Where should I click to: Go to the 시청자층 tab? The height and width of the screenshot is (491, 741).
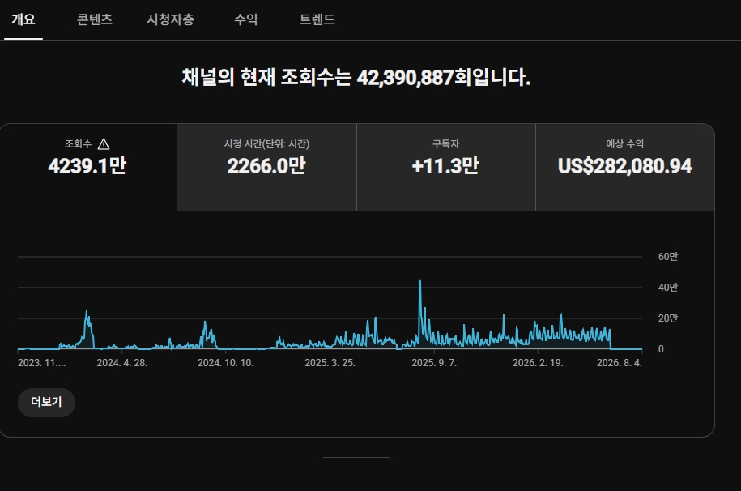point(171,19)
